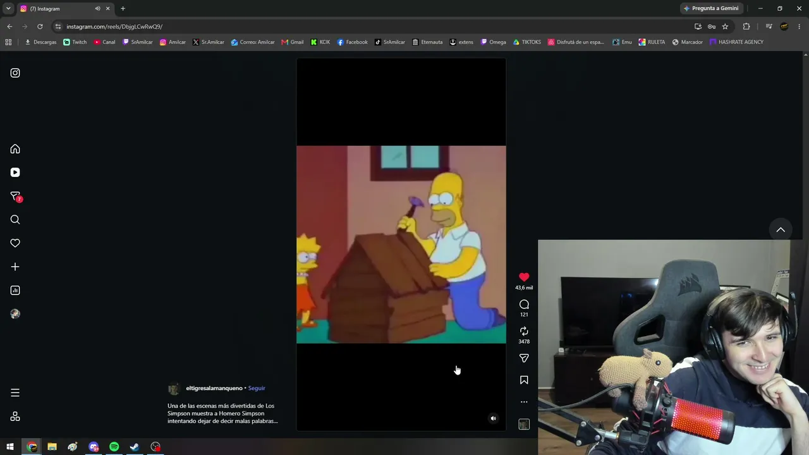Open the RULETA bookmark
Viewport: 809px width, 455px height.
click(x=652, y=42)
